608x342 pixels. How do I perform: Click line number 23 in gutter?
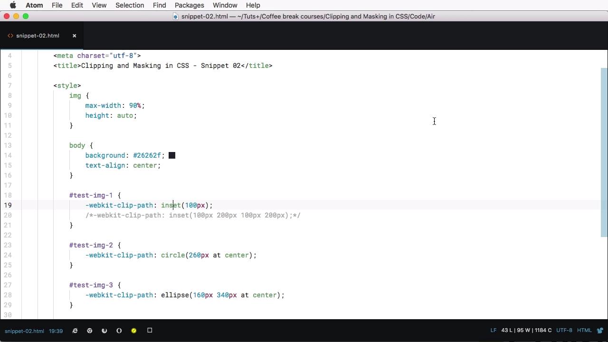click(8, 245)
